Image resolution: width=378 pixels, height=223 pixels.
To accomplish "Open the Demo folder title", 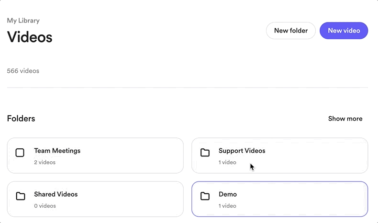I will (x=228, y=194).
